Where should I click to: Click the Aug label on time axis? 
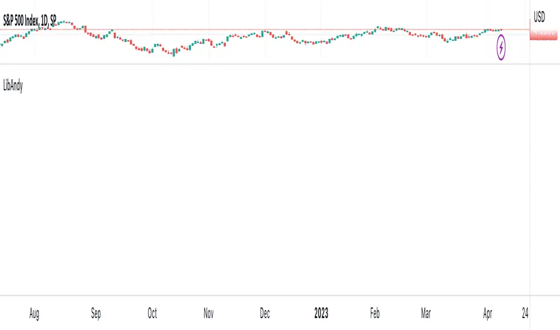point(35,313)
